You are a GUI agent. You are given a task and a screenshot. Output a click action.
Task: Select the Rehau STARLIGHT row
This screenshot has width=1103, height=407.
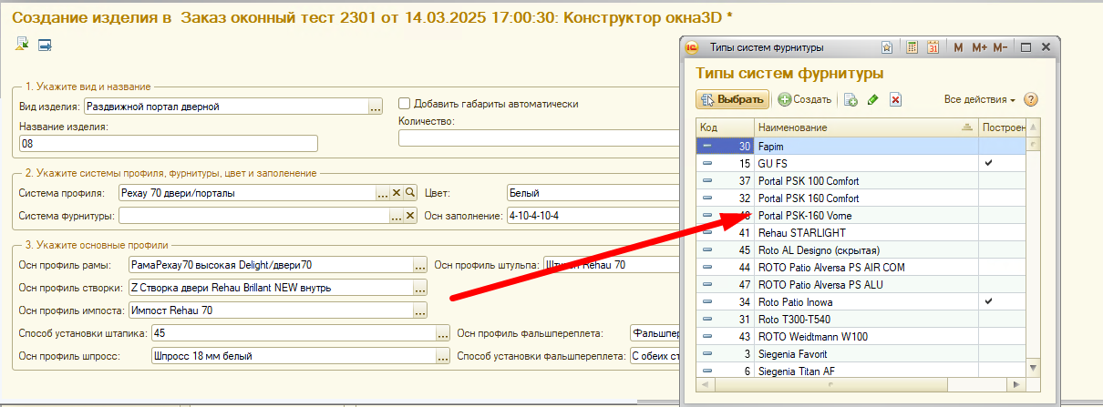coord(861,232)
